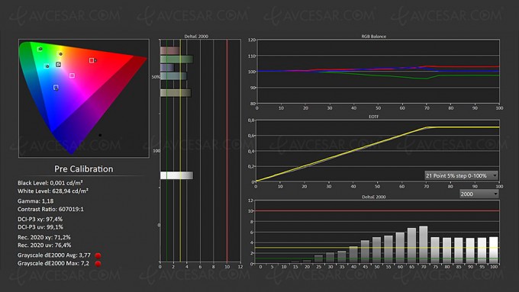The width and height of the screenshot is (519, 292).
Task: Select the magenta target square in CIE chart
Action: pyautogui.click(x=72, y=75)
